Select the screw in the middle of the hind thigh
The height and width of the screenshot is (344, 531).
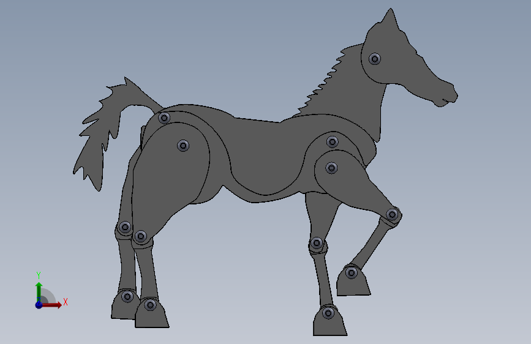[183, 146]
